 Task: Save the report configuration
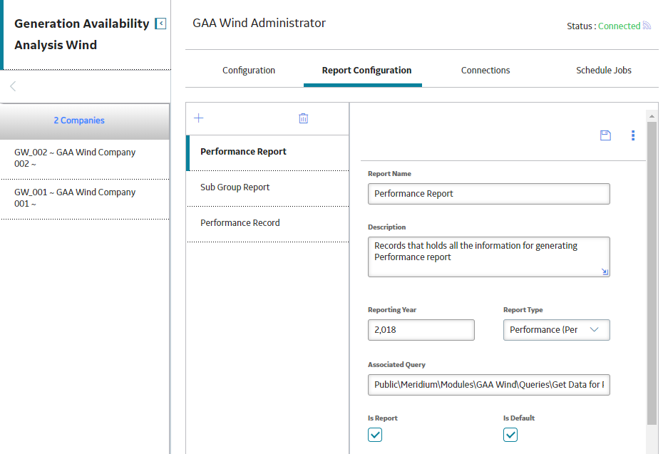[605, 135]
